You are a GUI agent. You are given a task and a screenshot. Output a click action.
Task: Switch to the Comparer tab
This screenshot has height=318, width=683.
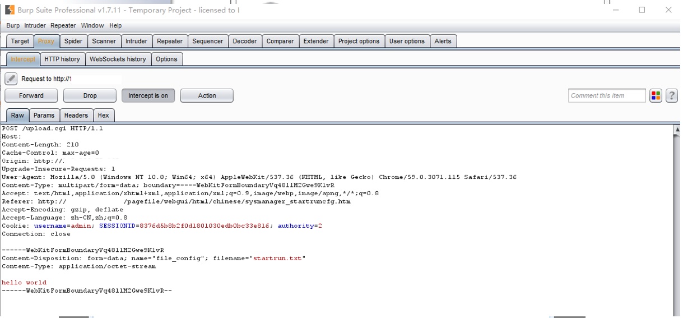(280, 42)
